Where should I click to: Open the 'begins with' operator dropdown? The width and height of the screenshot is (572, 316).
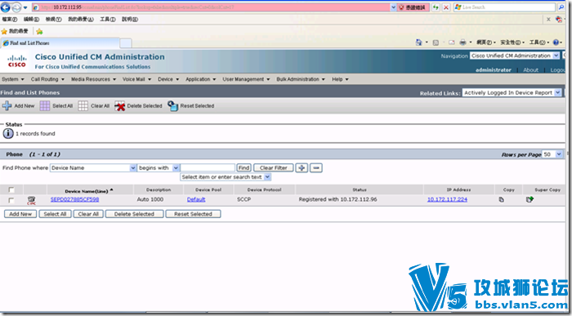pos(176,167)
